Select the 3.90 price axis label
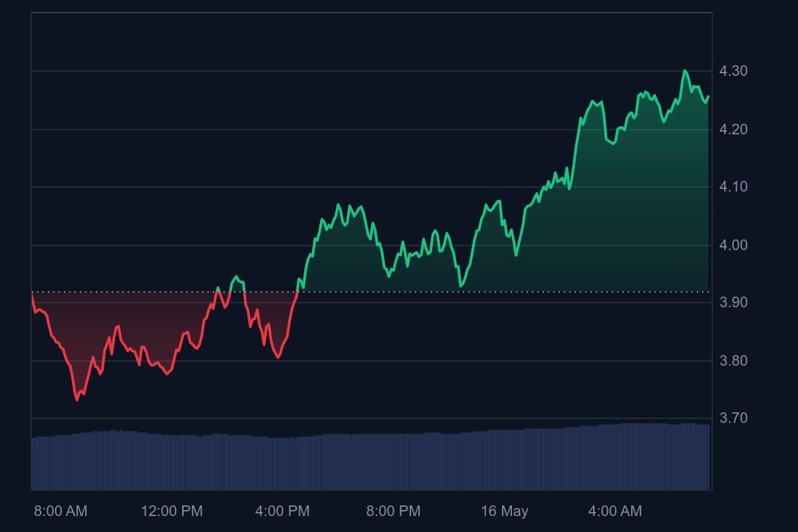 coord(733,303)
